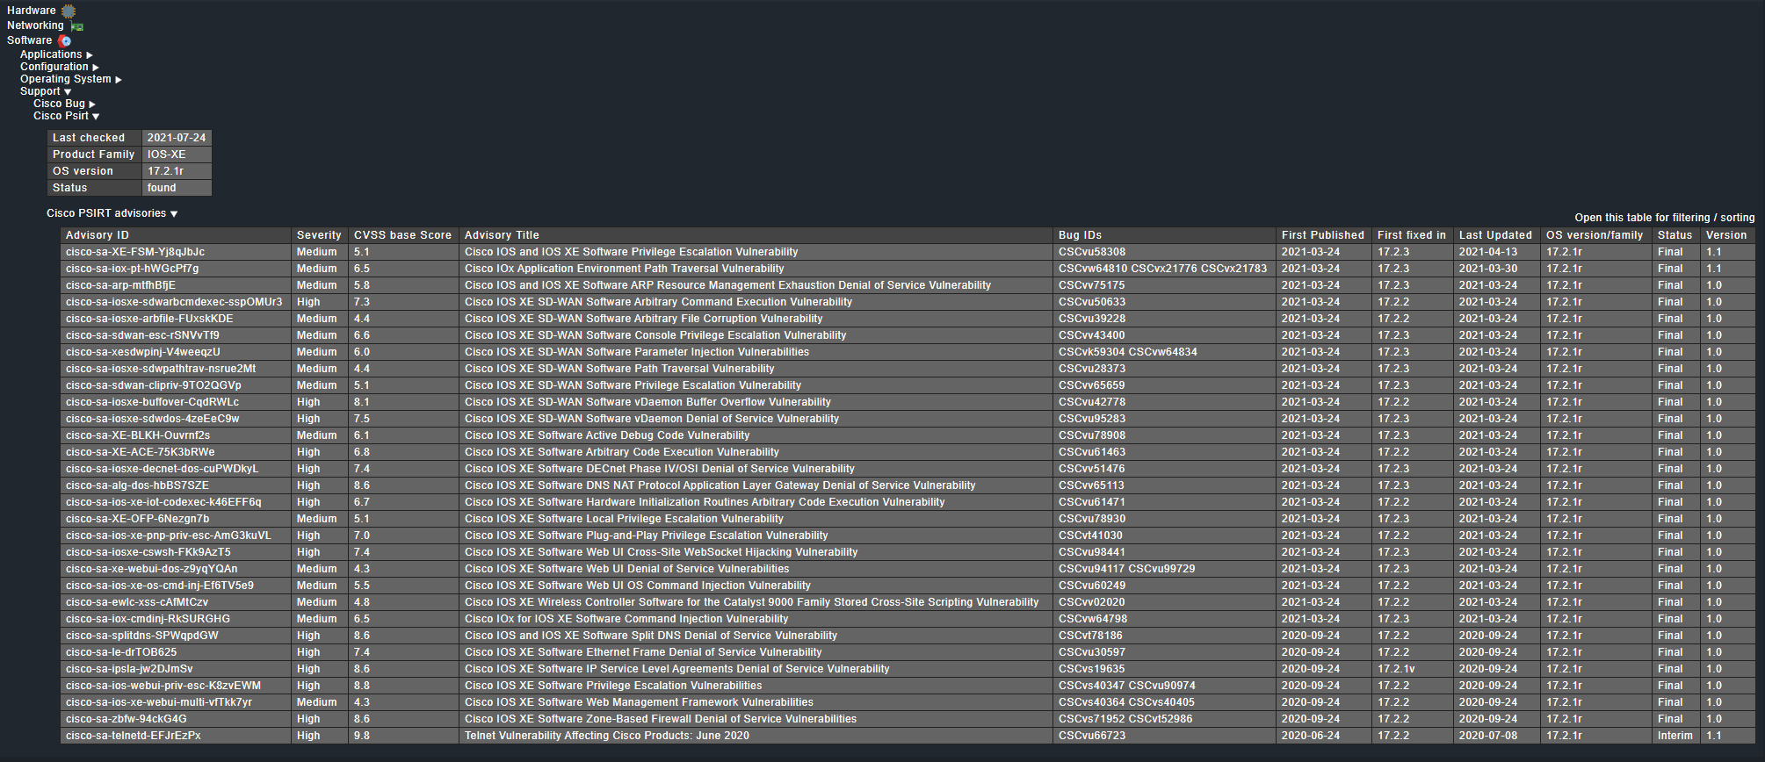
Task: Open the Hardware section
Action: pyautogui.click(x=32, y=11)
